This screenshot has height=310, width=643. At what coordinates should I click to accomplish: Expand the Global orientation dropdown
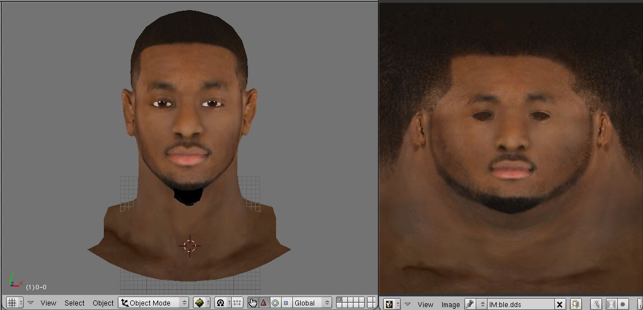coord(311,303)
